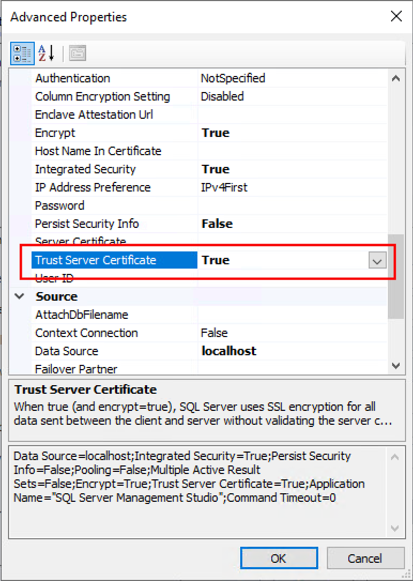Screen dimensions: 413x581
Task: Click the property grid scroll down arrow
Action: point(395,366)
